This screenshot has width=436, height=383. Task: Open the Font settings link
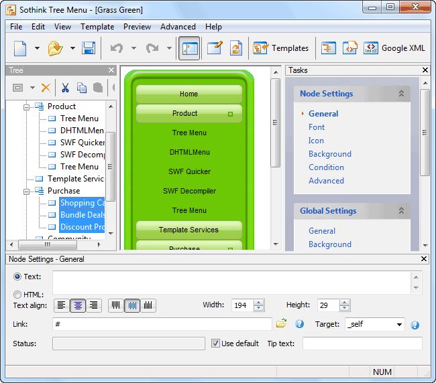point(317,127)
